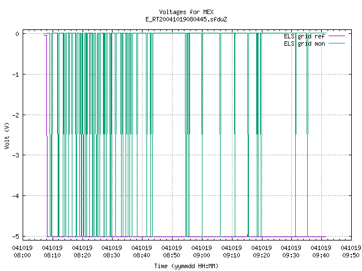The width and height of the screenshot is (362, 271).
Task: Click the 'Time (yymmdd HH:MM)' x-axis label
Action: (186, 266)
